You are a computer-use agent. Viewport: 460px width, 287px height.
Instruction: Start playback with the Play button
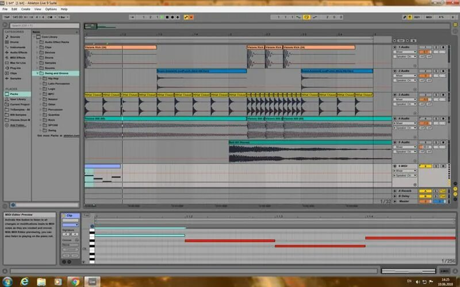(x=162, y=17)
